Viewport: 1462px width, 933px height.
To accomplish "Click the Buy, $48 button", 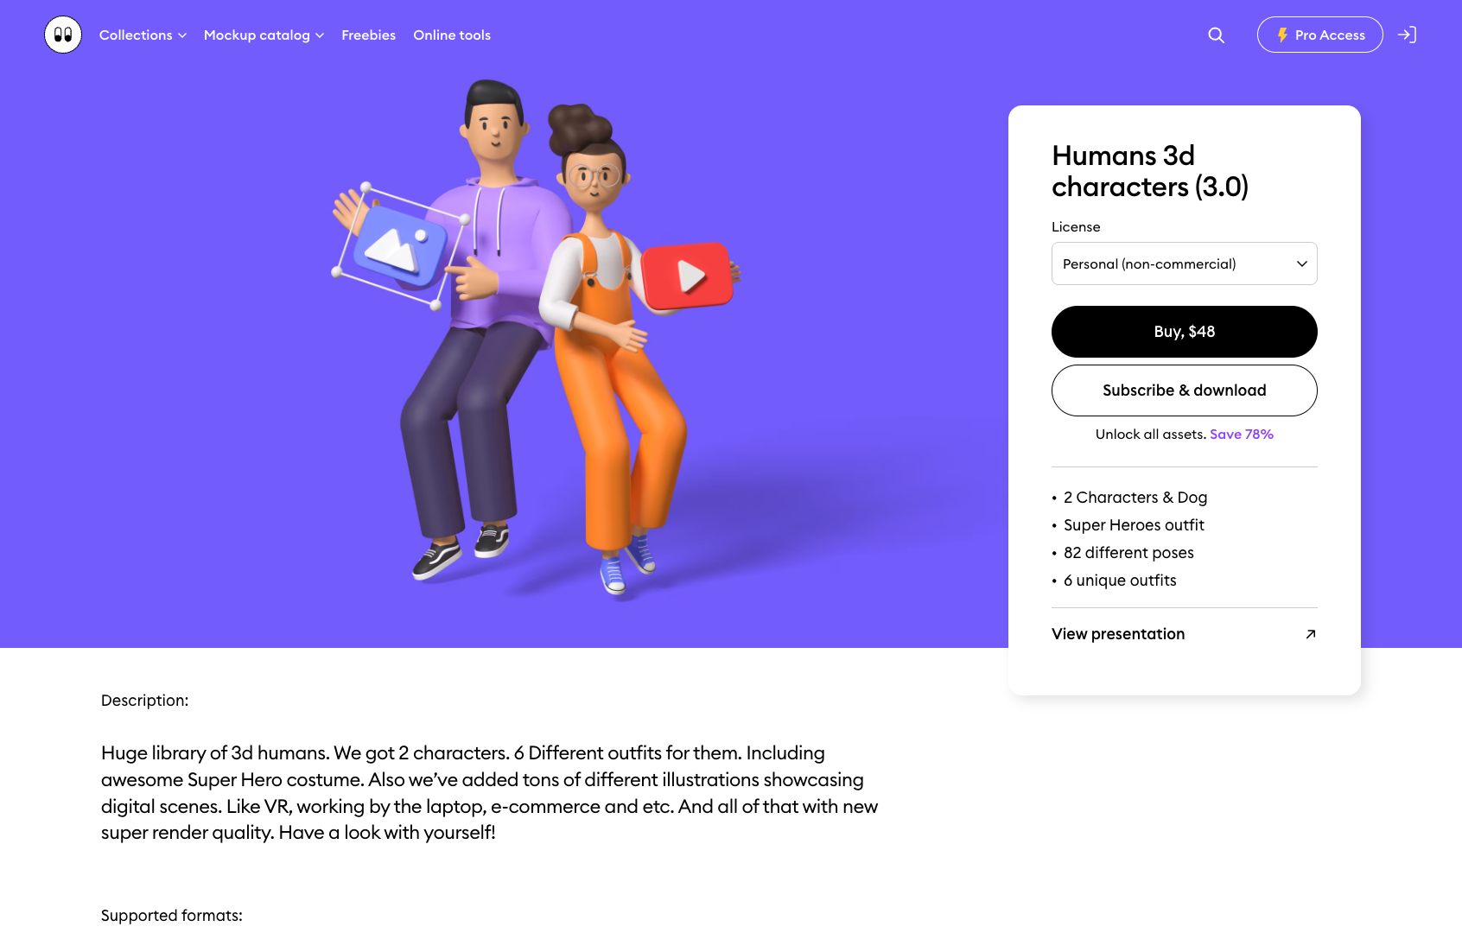I will (x=1184, y=332).
